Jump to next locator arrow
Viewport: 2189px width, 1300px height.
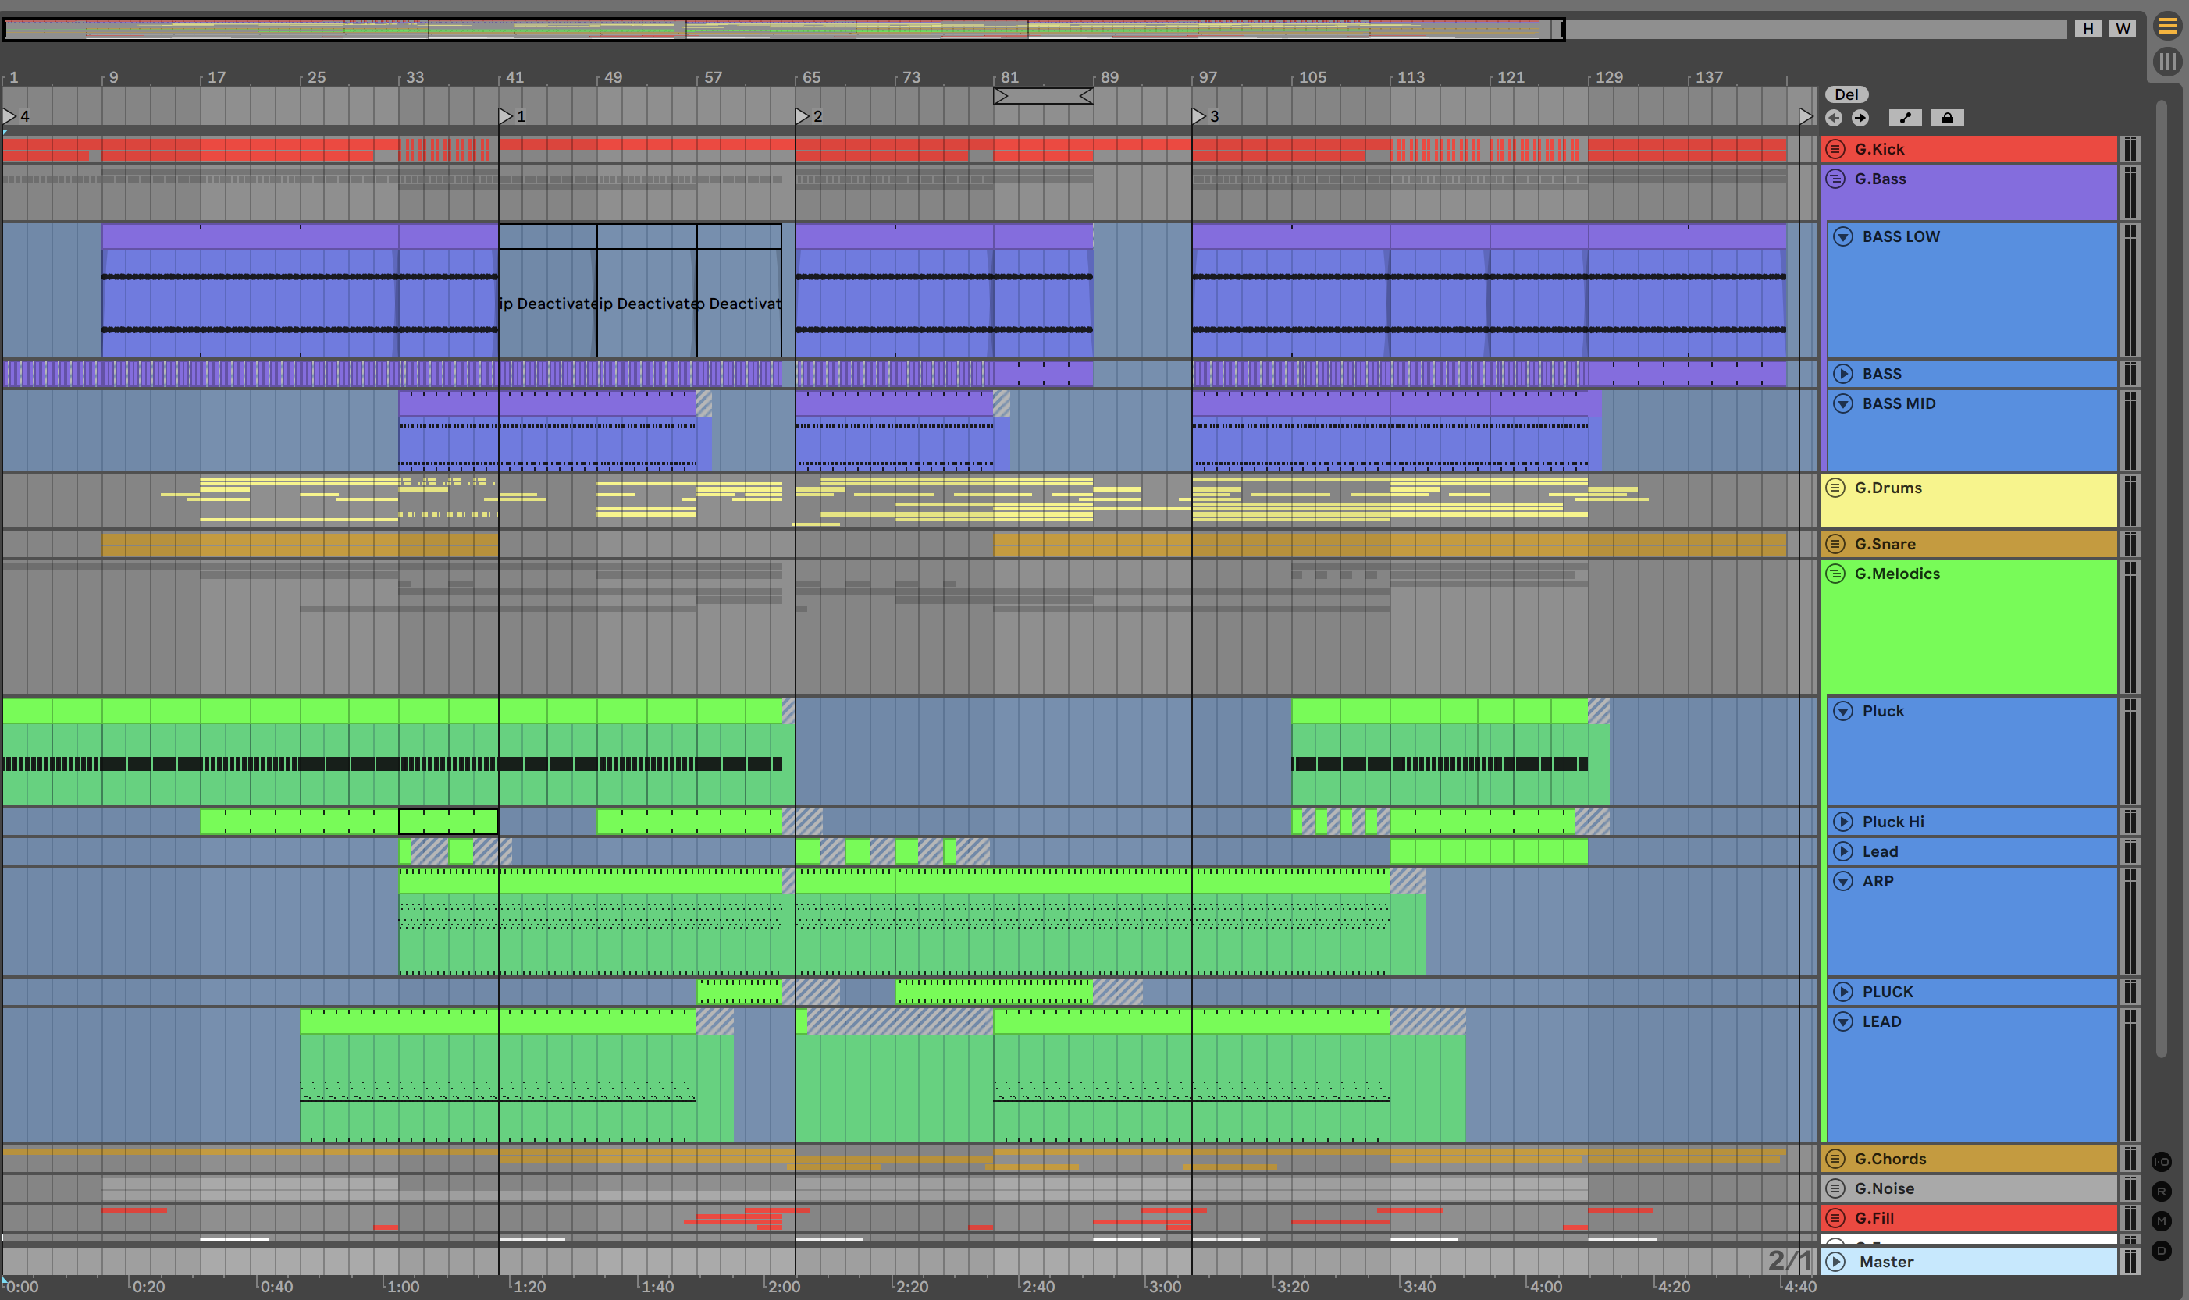tap(1860, 119)
